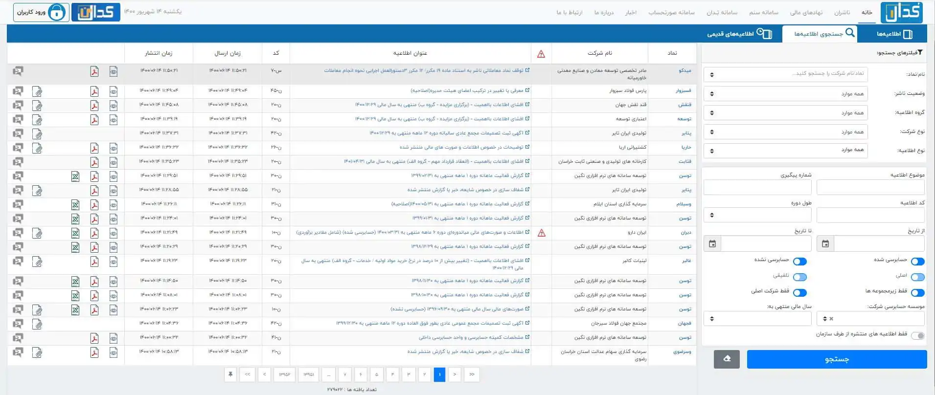935x395 pixels.
Task: Open the 'از تاریخ' calendar picker icon
Action: point(825,243)
